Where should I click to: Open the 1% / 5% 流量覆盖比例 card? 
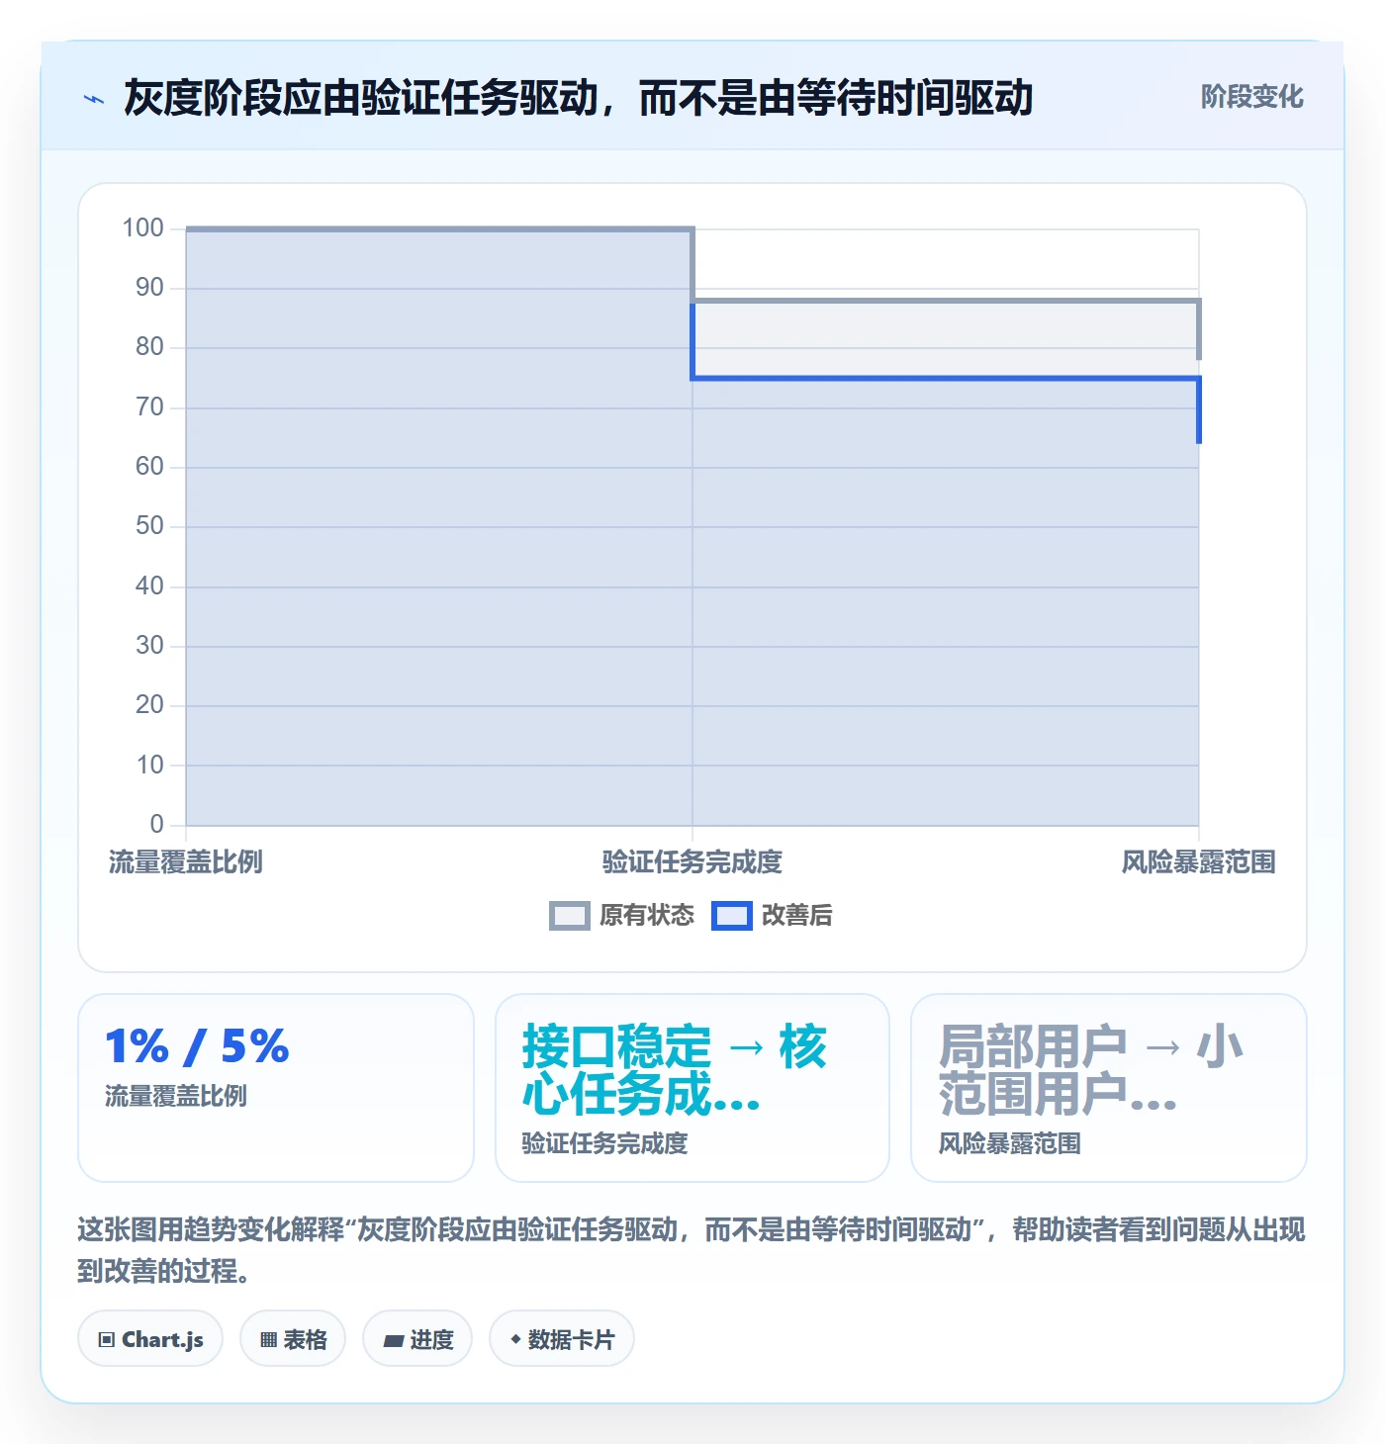[276, 1088]
